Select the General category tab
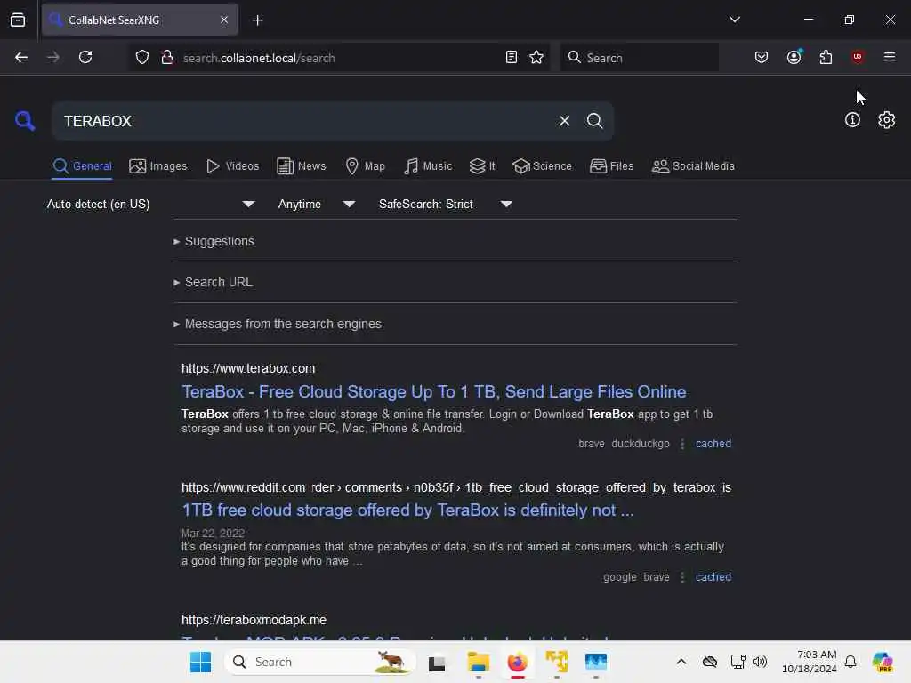The width and height of the screenshot is (911, 683). [82, 166]
